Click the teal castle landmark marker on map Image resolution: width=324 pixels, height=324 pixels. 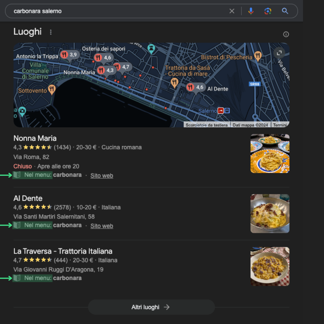pyautogui.click(x=151, y=49)
